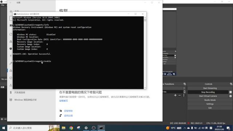Image resolution: width=233 pixels, height=131 pixels.
Task: Click Exit button in OBS Controls
Action: [x=210, y=108]
